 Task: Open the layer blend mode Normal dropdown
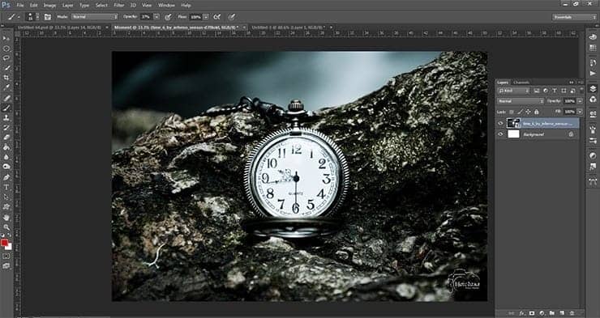click(x=521, y=101)
